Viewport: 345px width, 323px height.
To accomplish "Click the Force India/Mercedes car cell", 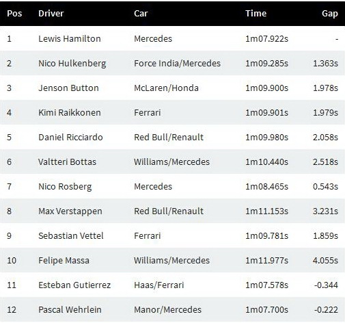I will 177,63.
